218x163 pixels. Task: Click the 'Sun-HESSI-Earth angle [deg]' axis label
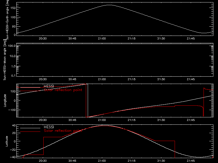(7, 20)
